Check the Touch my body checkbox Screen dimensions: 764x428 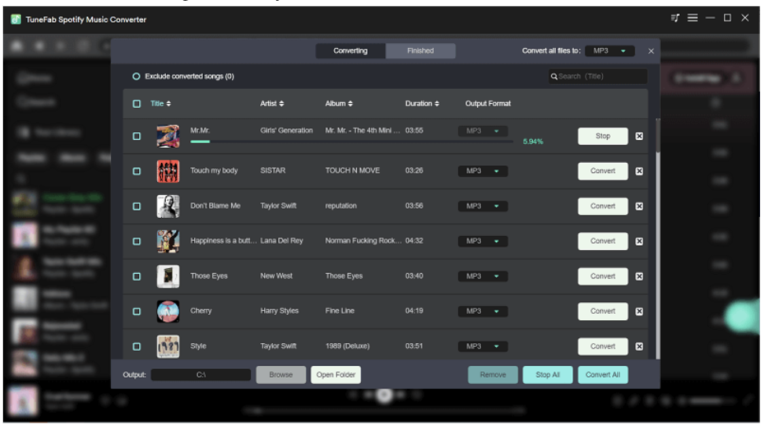(x=137, y=171)
